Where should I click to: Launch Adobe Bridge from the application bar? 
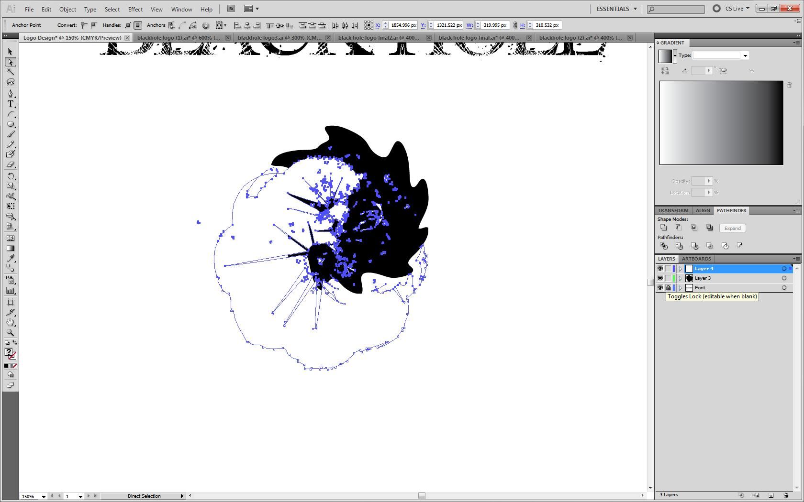230,9
